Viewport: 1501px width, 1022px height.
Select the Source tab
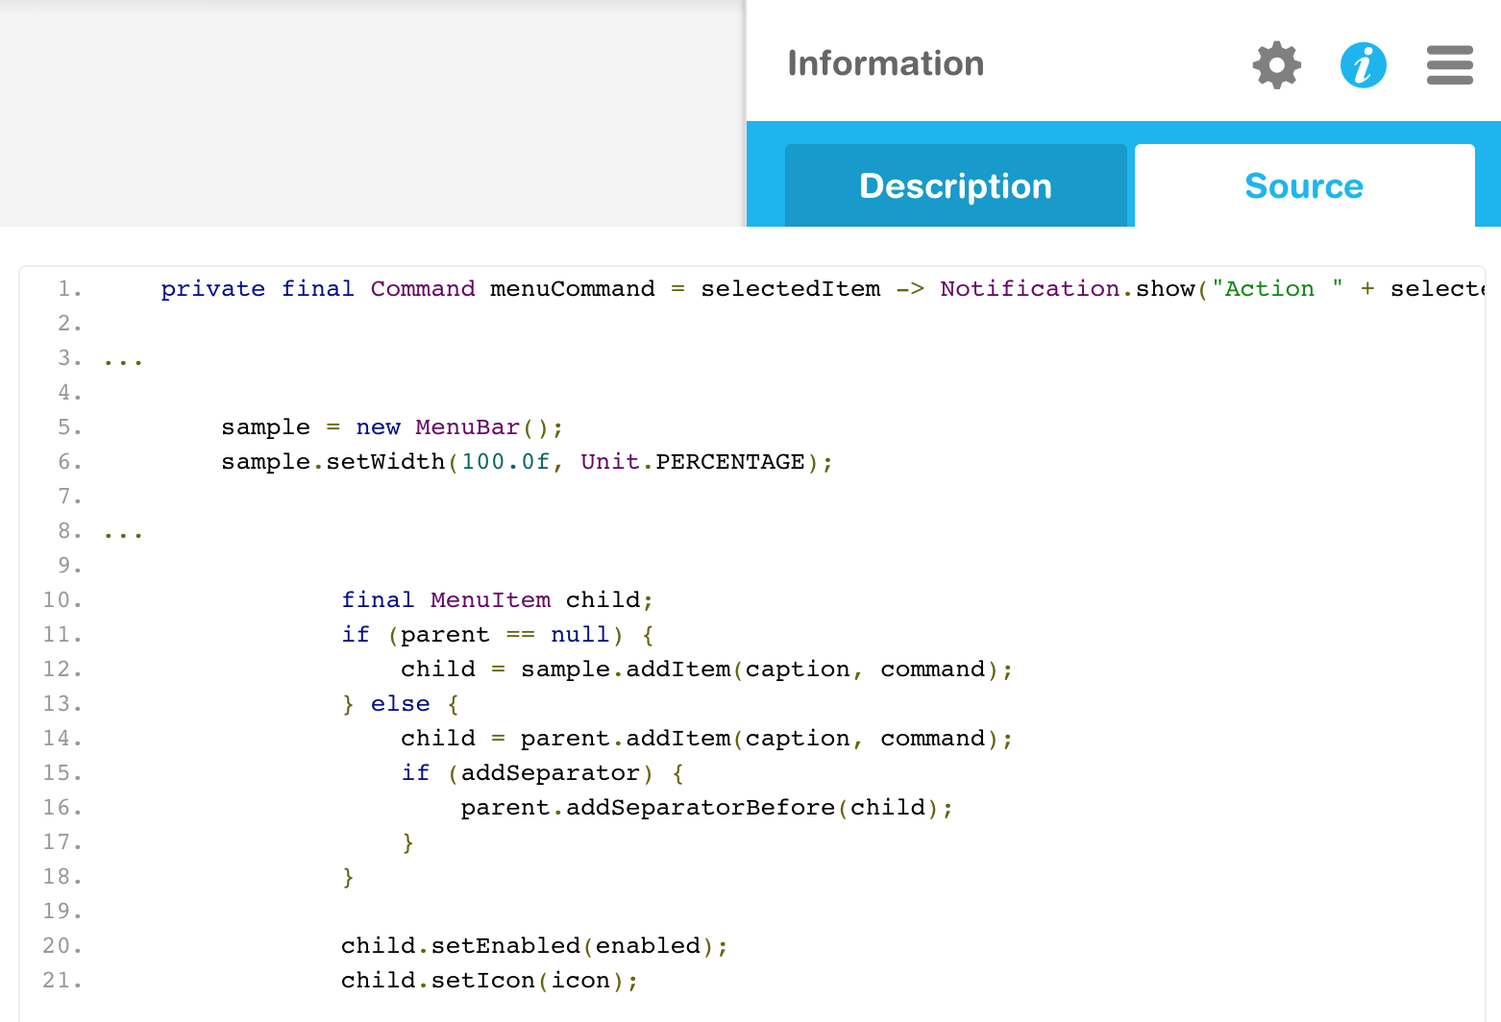coord(1304,185)
